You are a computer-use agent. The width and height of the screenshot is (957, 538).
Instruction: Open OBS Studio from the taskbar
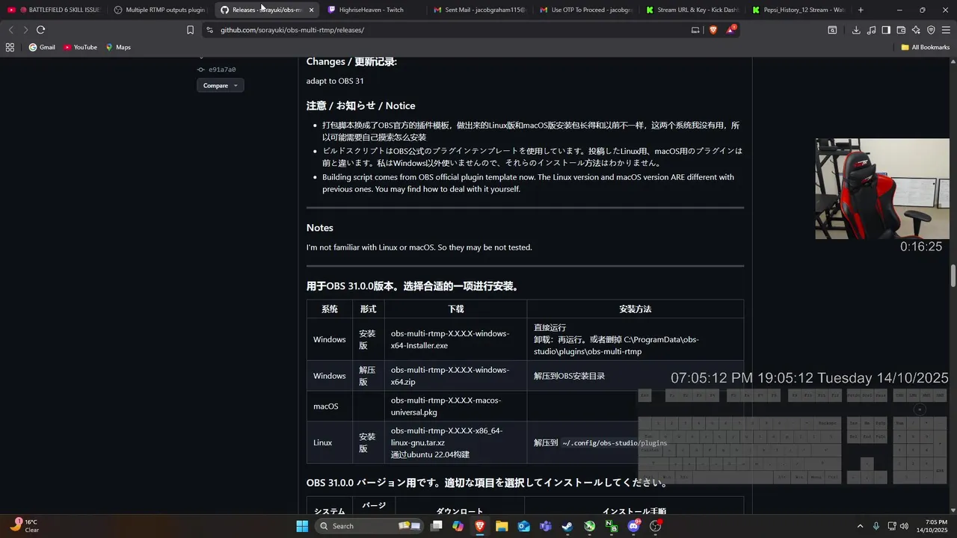point(656,526)
